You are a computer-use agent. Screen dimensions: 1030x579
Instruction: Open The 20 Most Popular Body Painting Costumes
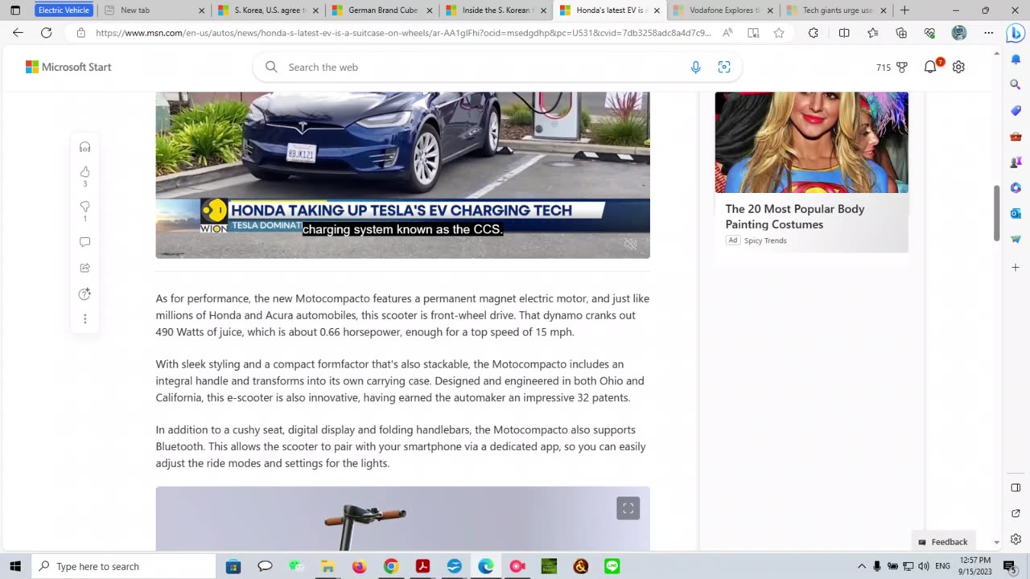(795, 216)
